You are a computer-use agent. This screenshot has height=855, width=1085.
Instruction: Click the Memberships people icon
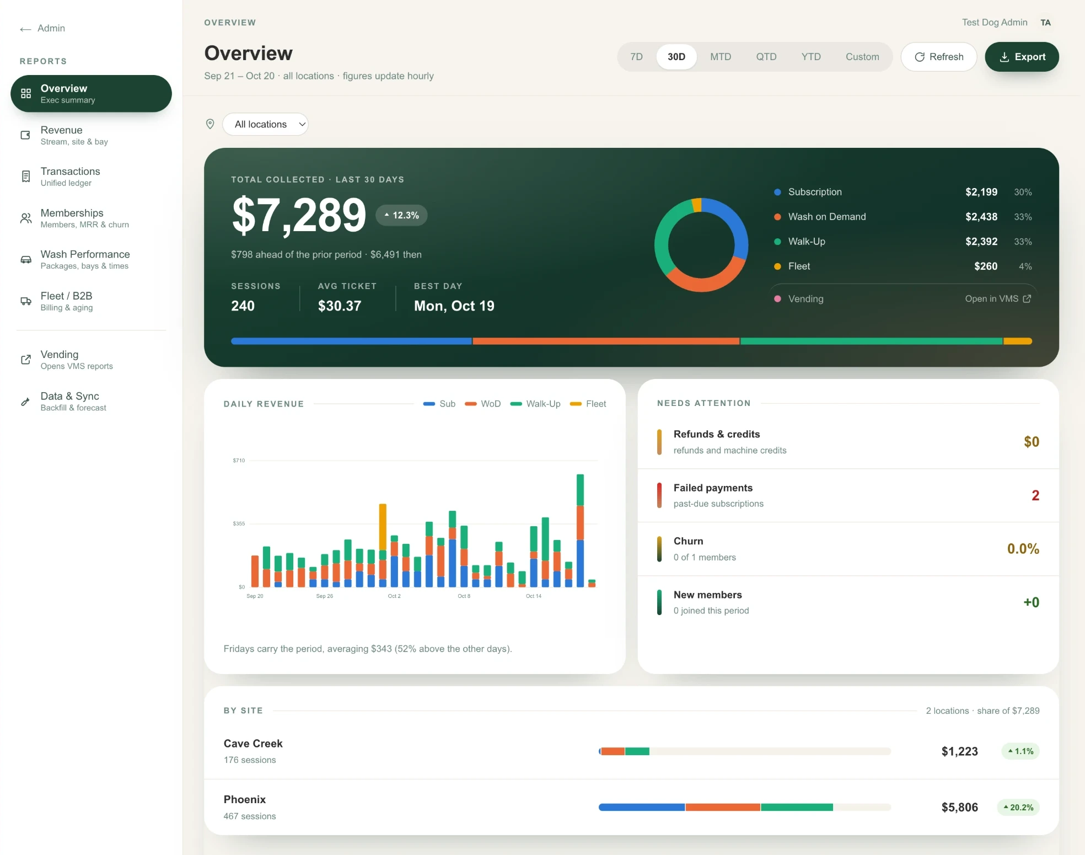(x=25, y=218)
